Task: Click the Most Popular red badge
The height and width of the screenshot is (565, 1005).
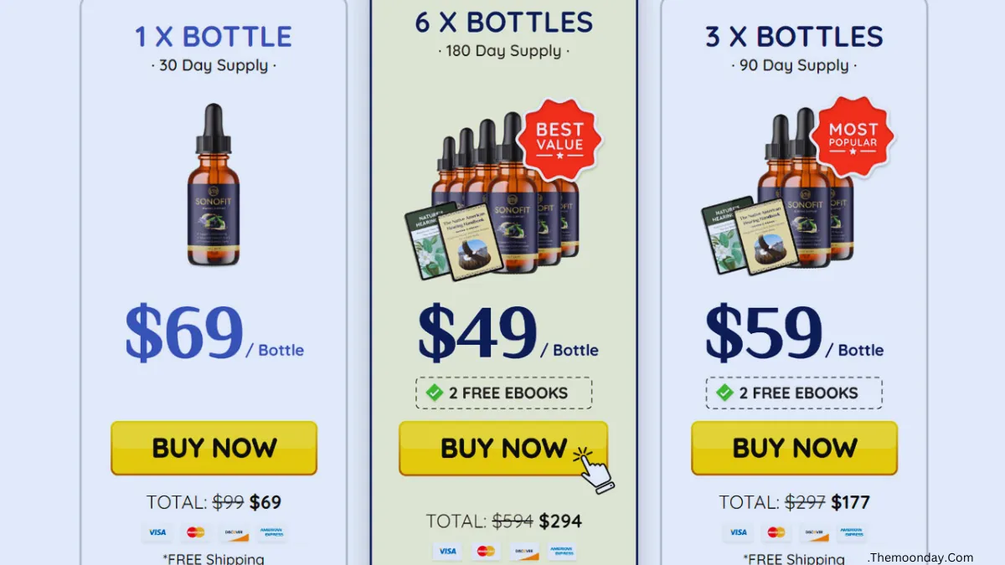Action: tap(853, 138)
